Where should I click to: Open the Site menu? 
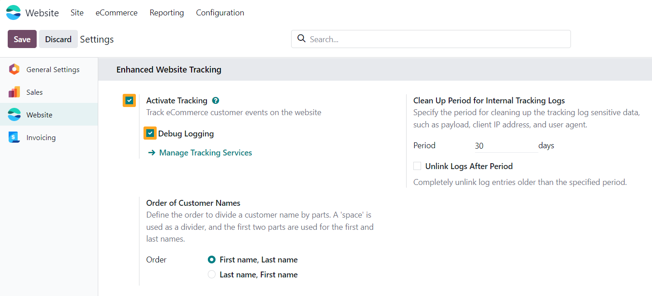tap(77, 12)
